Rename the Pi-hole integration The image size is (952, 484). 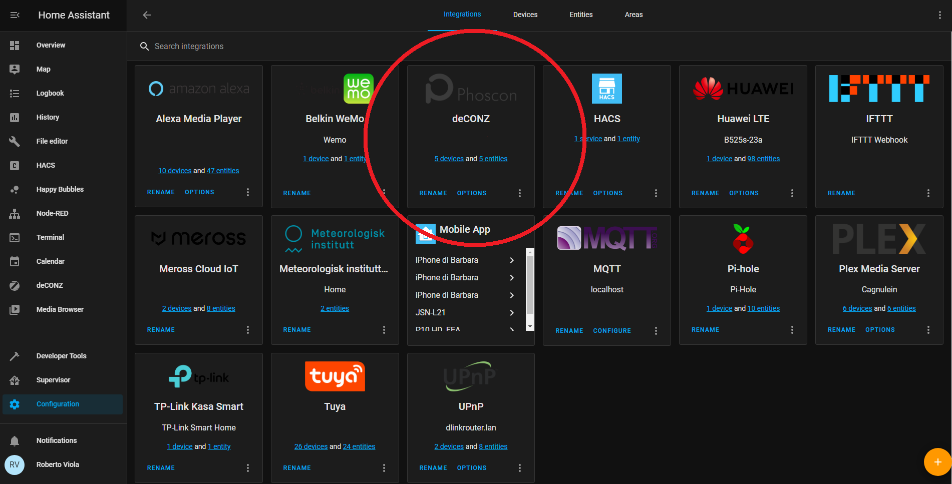pyautogui.click(x=705, y=330)
